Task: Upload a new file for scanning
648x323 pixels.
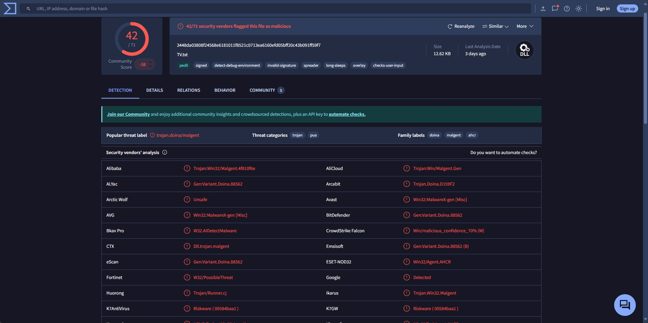Action: pos(543,8)
